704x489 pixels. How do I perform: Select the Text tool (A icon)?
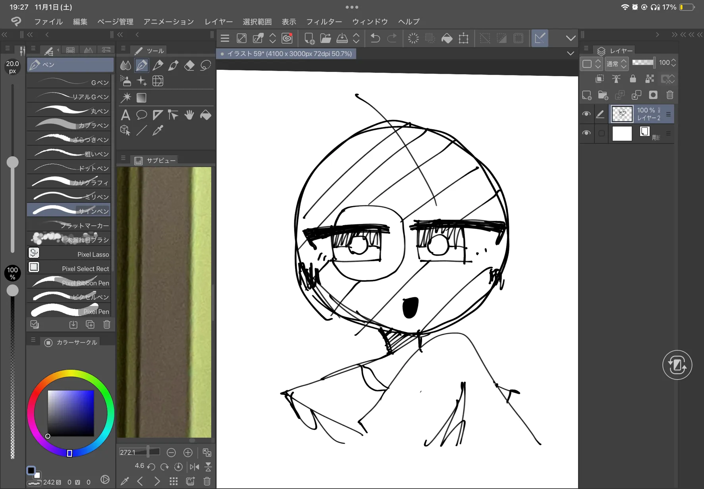click(125, 115)
